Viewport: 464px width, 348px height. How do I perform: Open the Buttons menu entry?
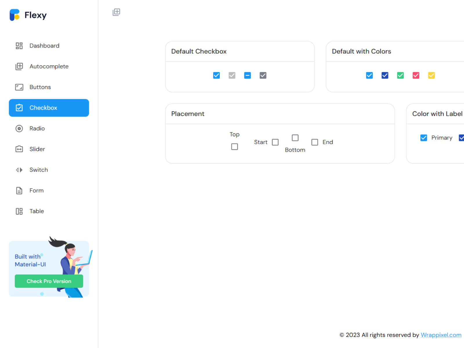tap(49, 87)
